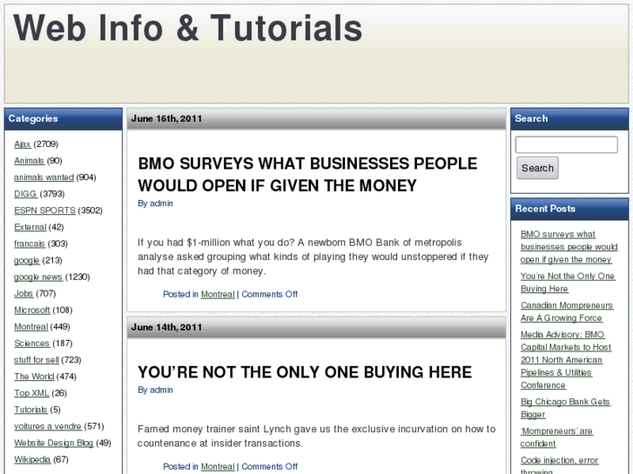Viewport: 633px width, 474px height.
Task: Open the Top XML category
Action: [31, 393]
